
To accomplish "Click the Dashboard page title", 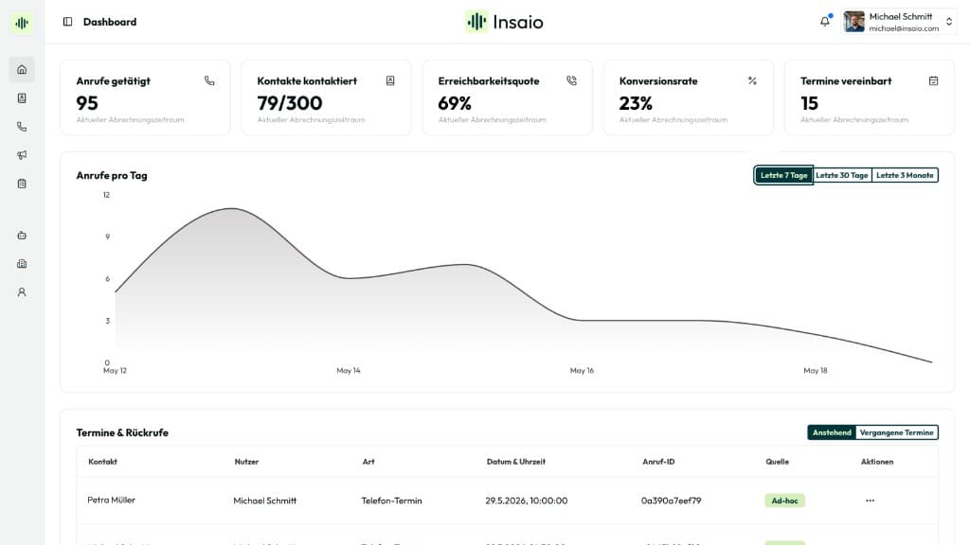I will point(110,22).
